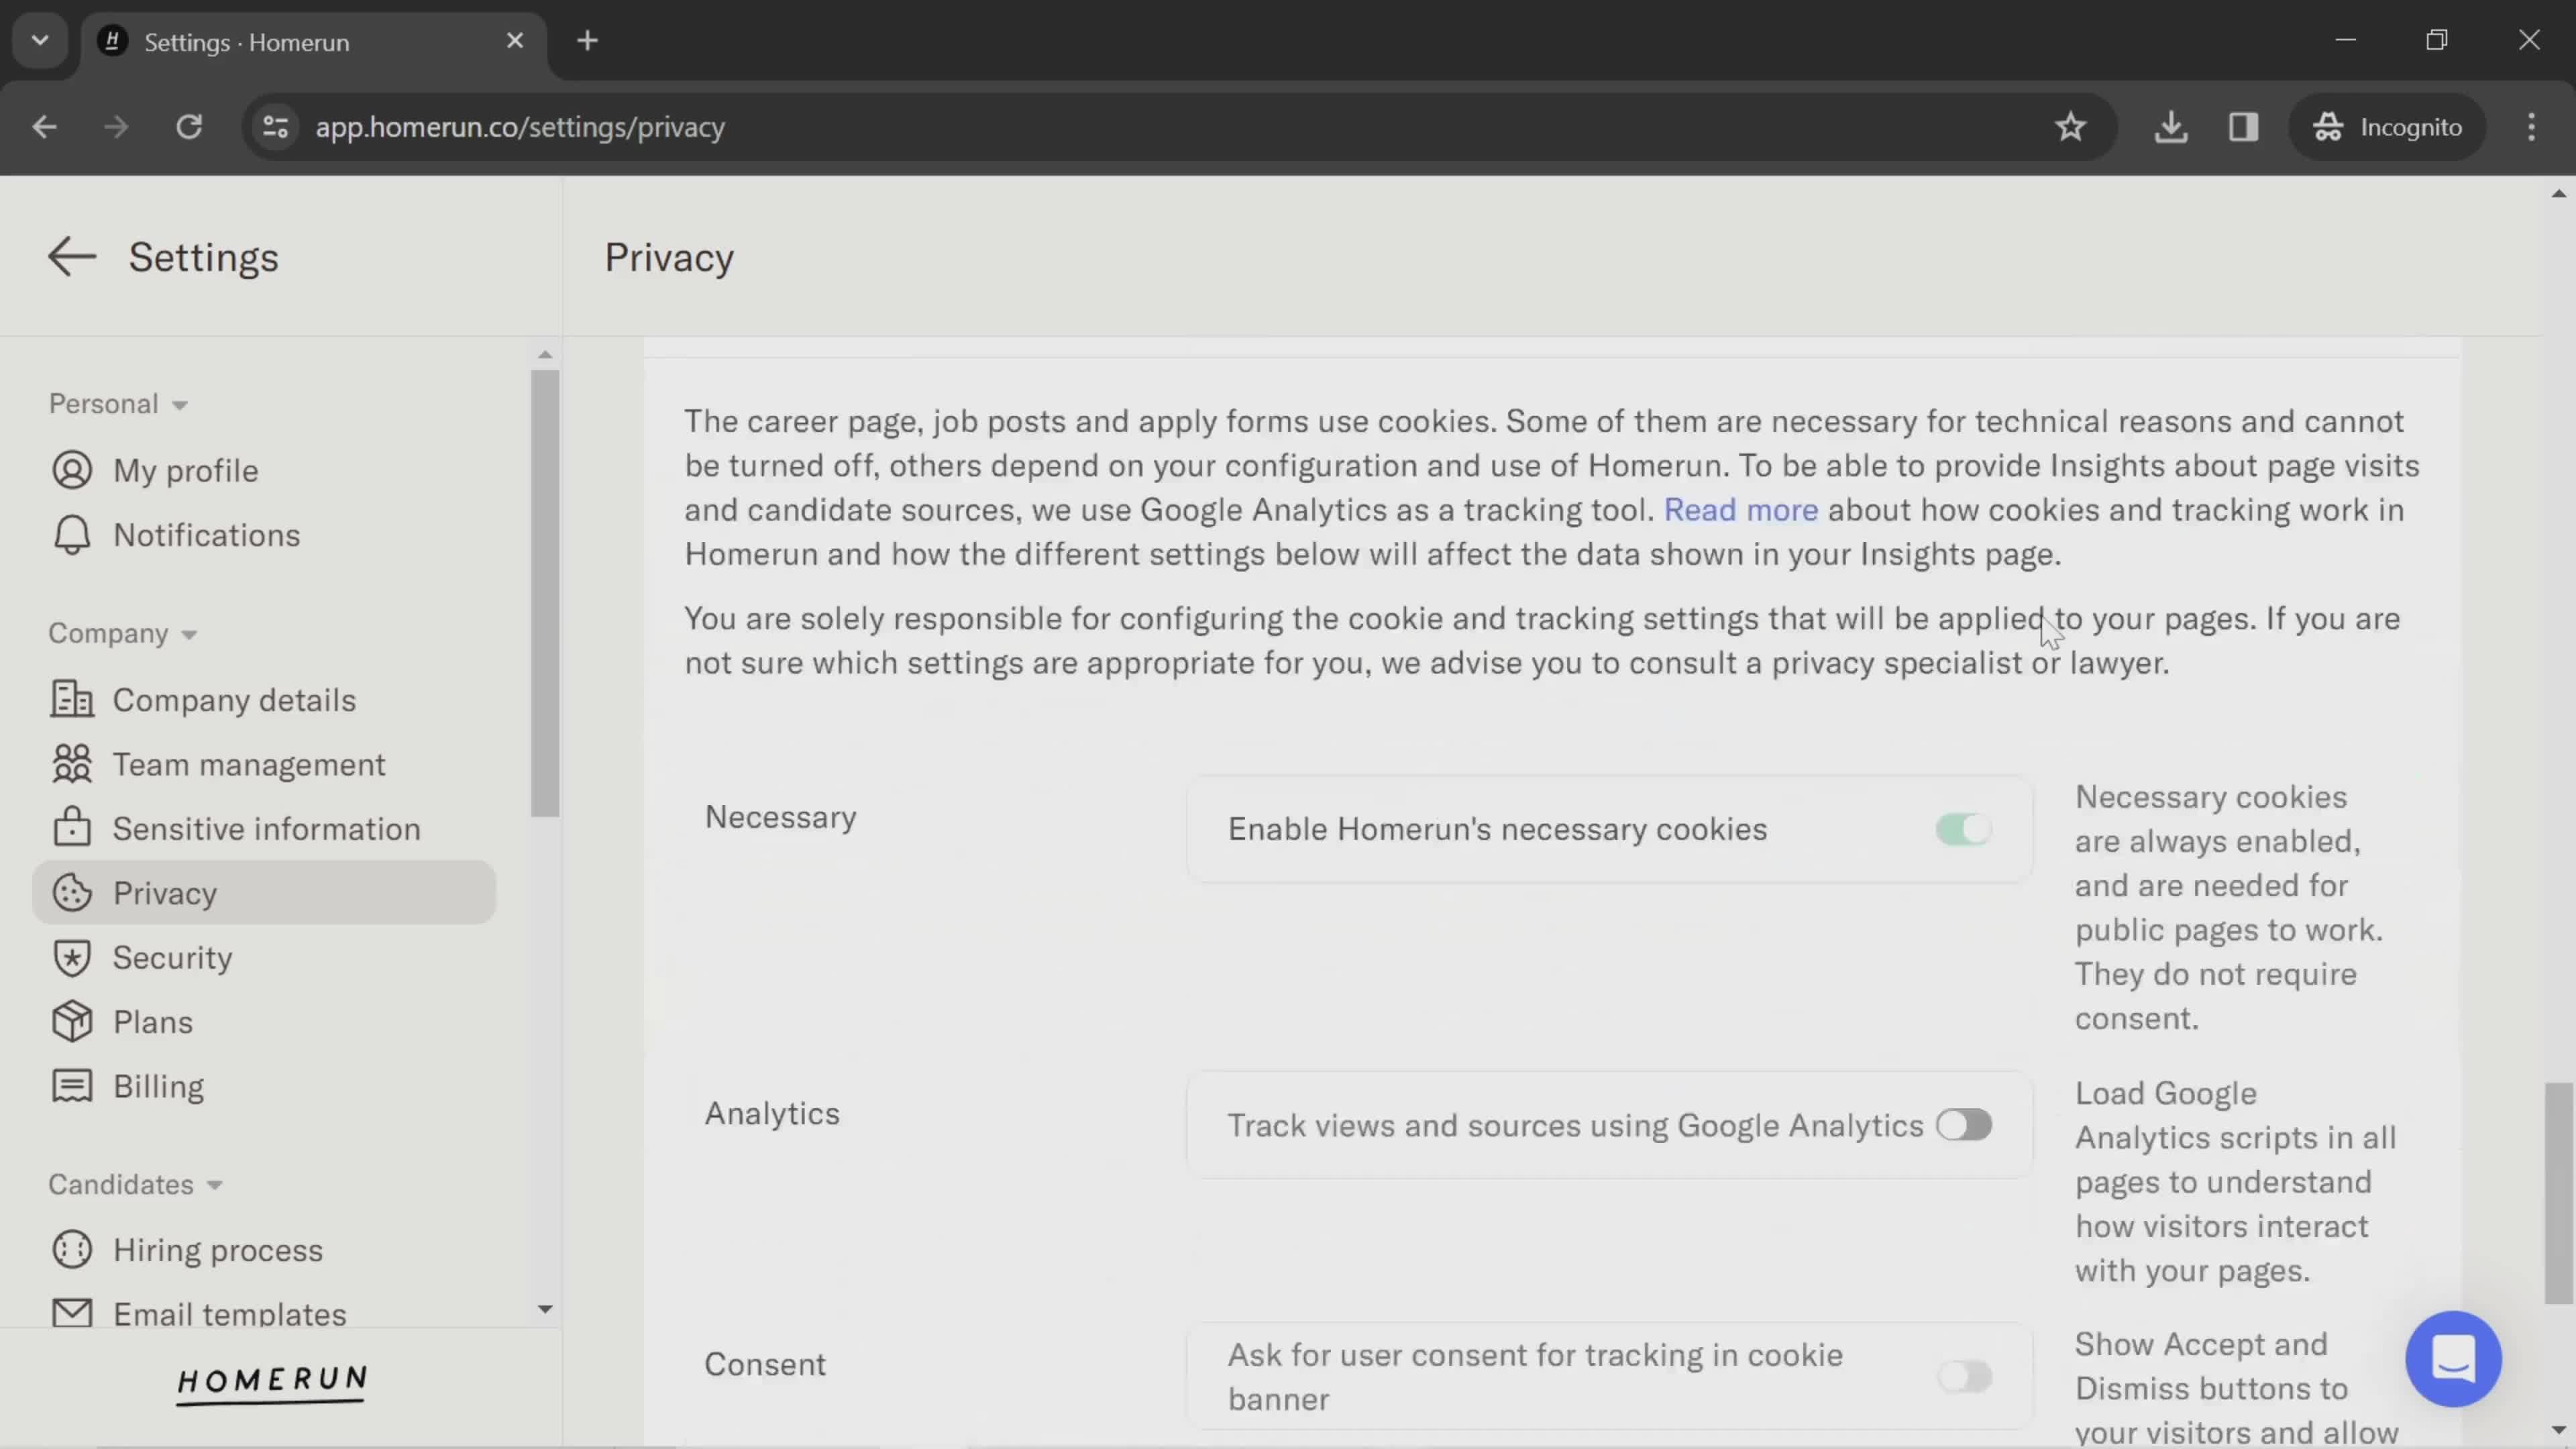
Task: Click the Consent section label
Action: coord(765,1364)
